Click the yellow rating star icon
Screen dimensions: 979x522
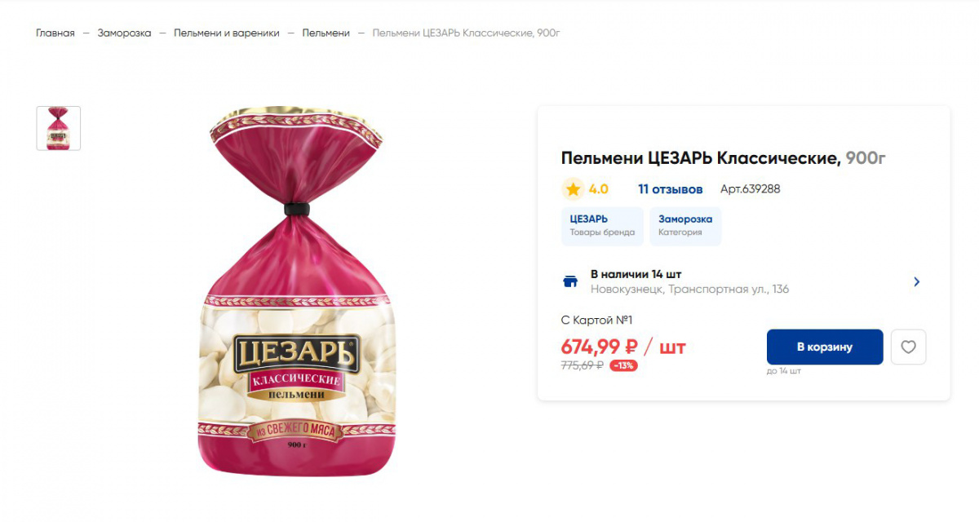[x=573, y=189]
